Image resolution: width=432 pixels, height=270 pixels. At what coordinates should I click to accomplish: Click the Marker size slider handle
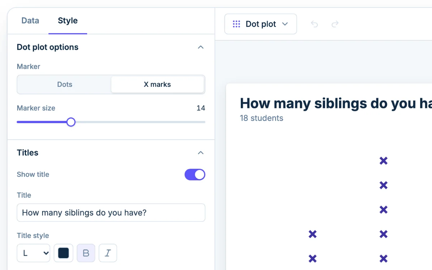point(71,122)
